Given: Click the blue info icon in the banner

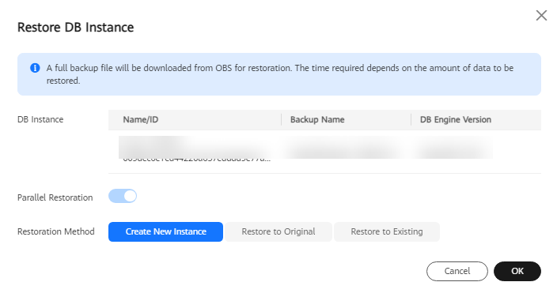Looking at the screenshot, I should 35,68.
